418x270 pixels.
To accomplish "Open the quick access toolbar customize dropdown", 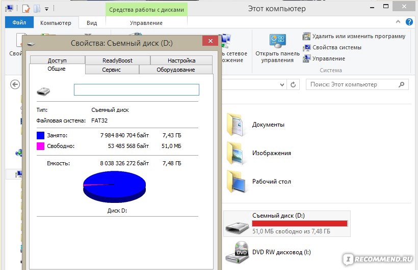I will point(47,9).
